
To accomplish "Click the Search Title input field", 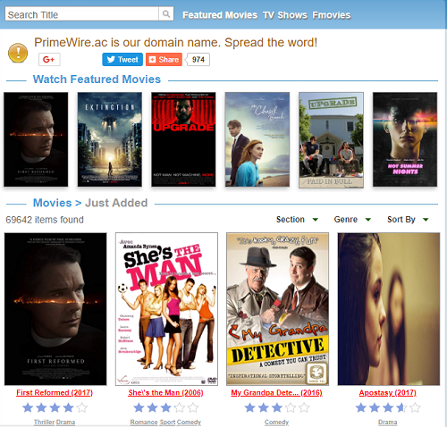I will tap(81, 14).
